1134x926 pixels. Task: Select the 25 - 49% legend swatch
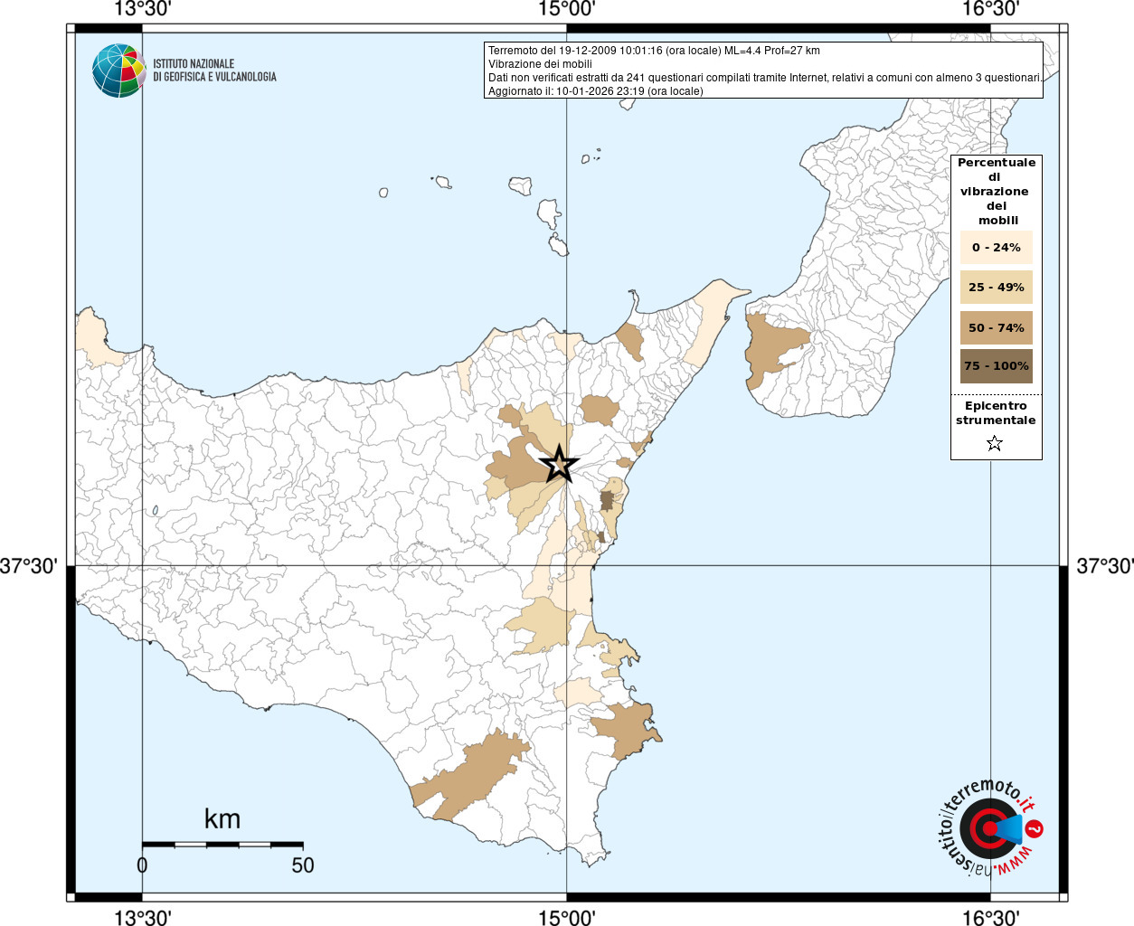(996, 287)
